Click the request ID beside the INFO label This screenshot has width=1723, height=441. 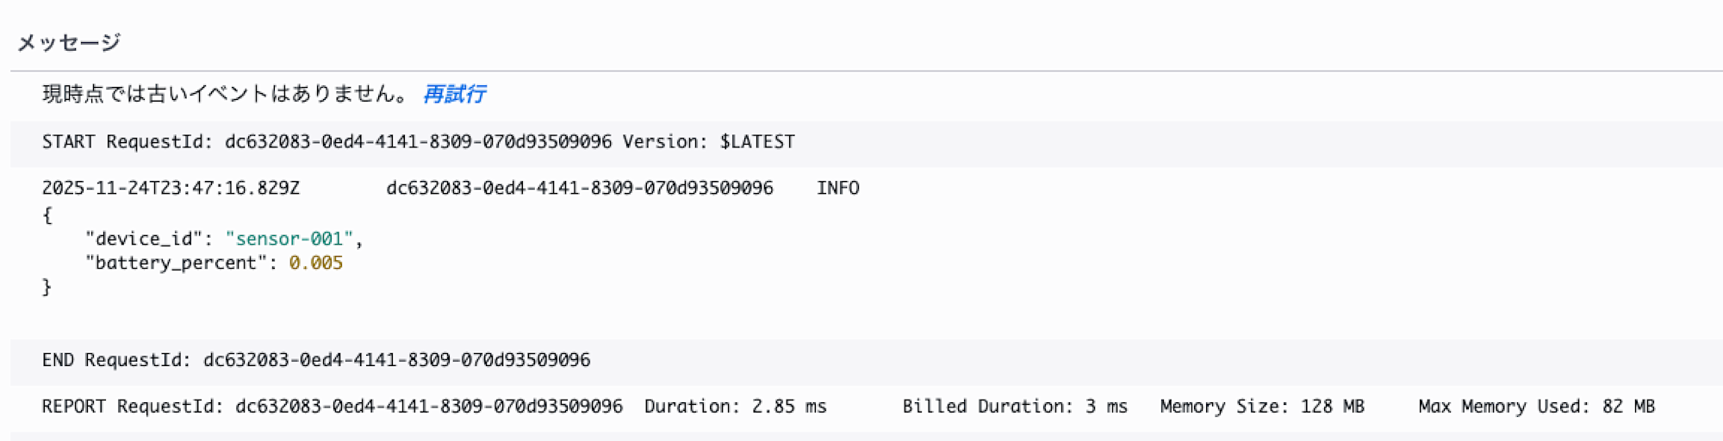[579, 189]
